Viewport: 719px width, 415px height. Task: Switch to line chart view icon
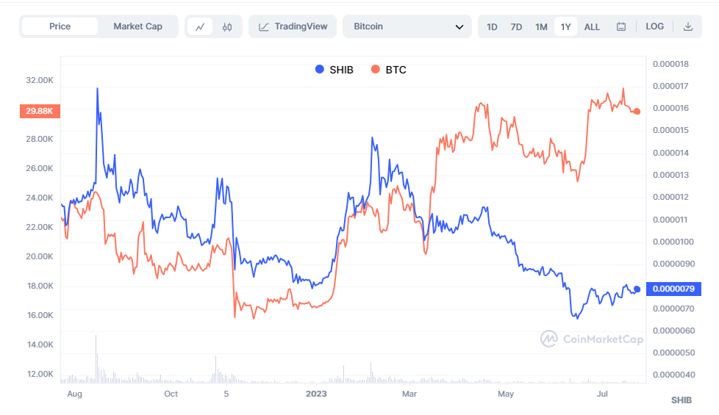coord(200,26)
